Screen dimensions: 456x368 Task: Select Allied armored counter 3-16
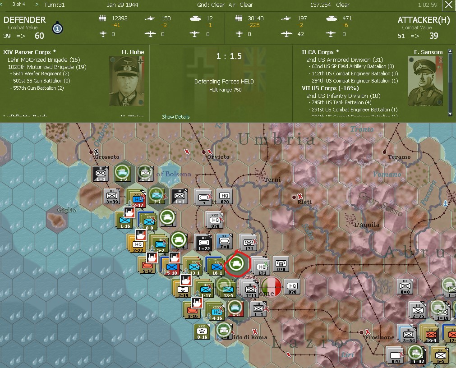tap(192, 310)
